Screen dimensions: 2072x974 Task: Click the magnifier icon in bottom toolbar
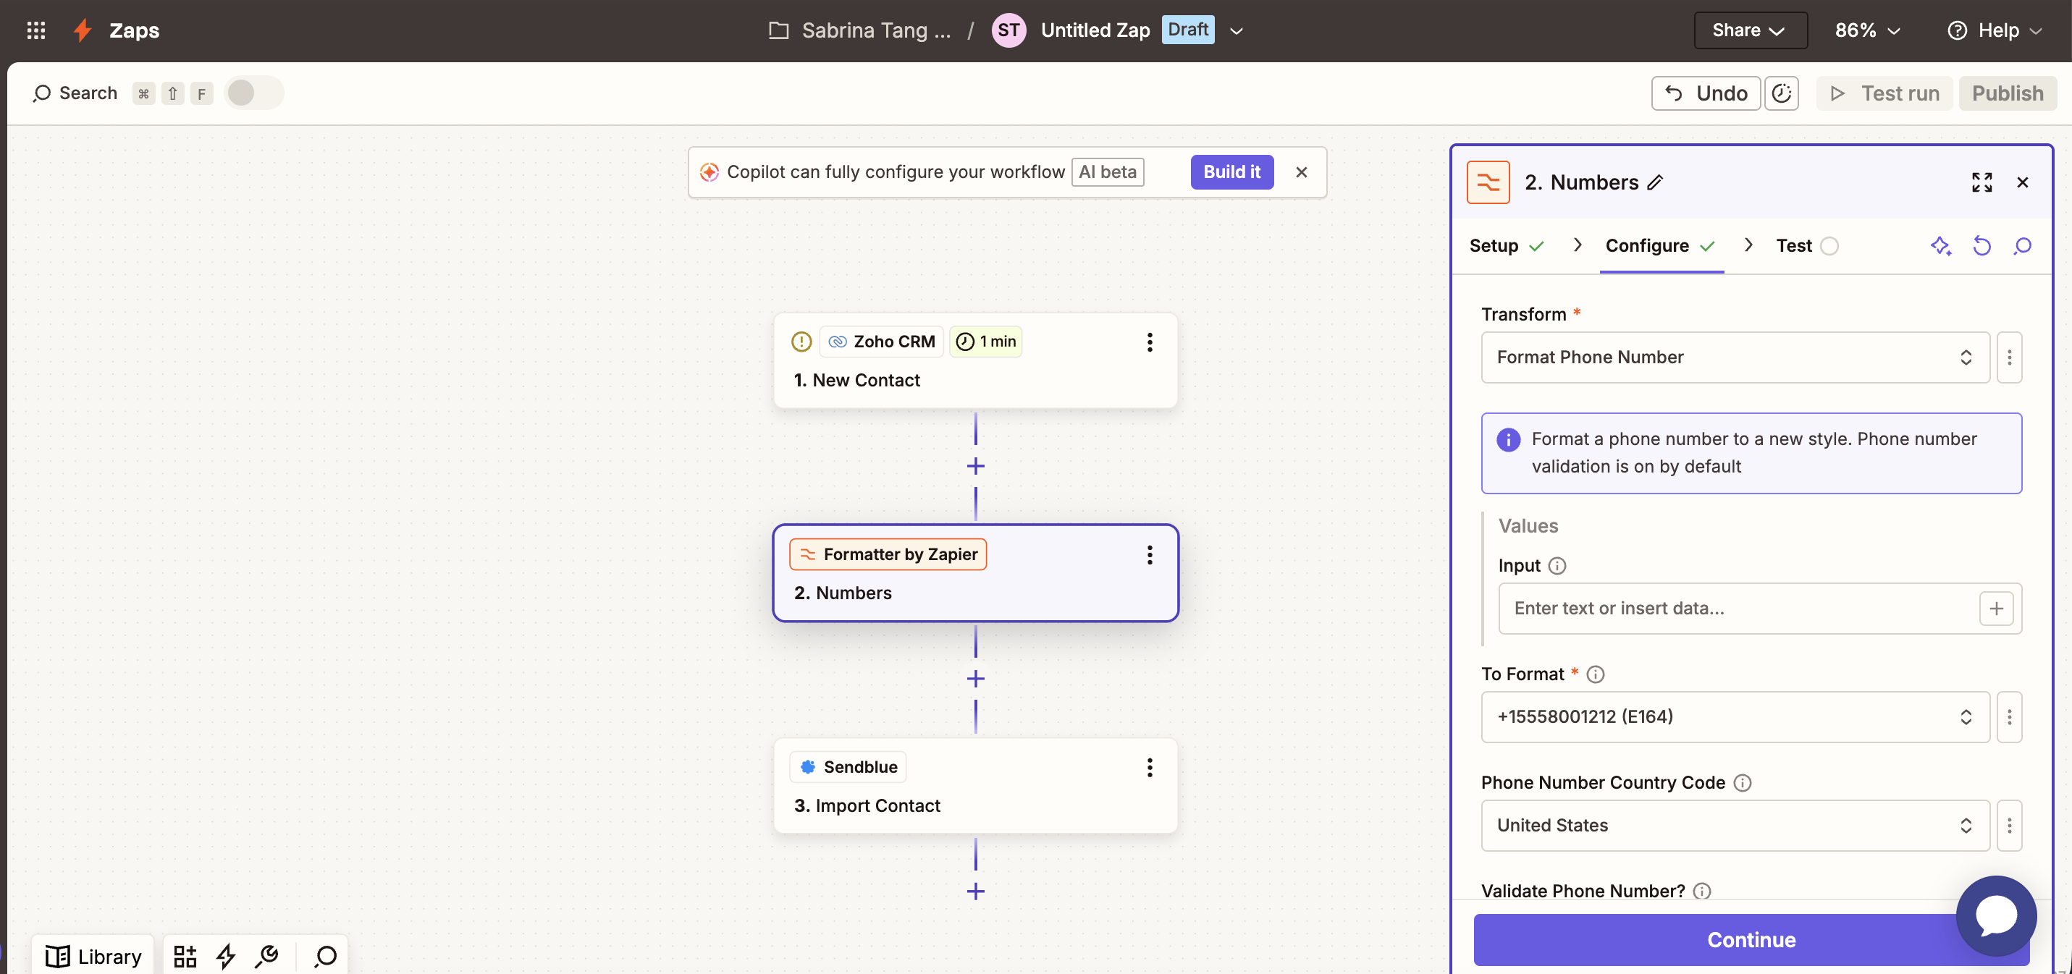click(x=326, y=955)
